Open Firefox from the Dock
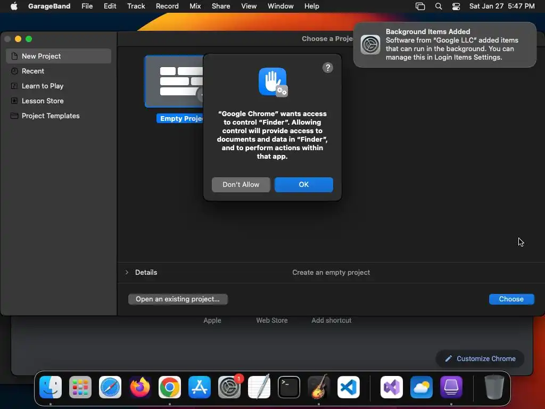545x409 pixels. tap(140, 387)
